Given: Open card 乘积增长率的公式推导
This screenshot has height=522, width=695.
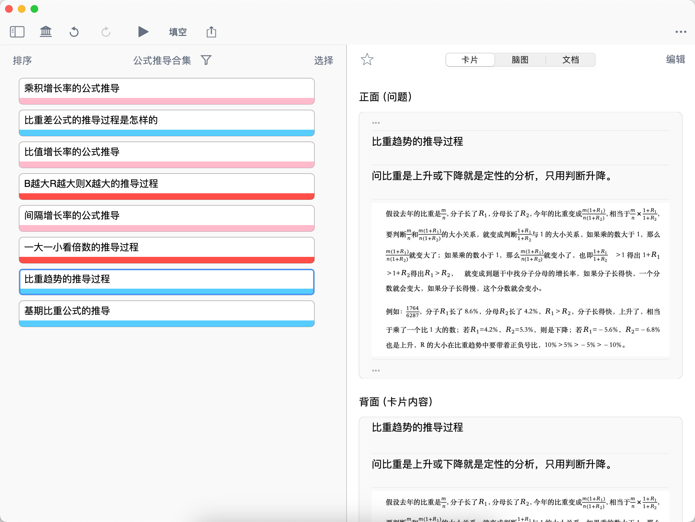Looking at the screenshot, I should tap(167, 88).
